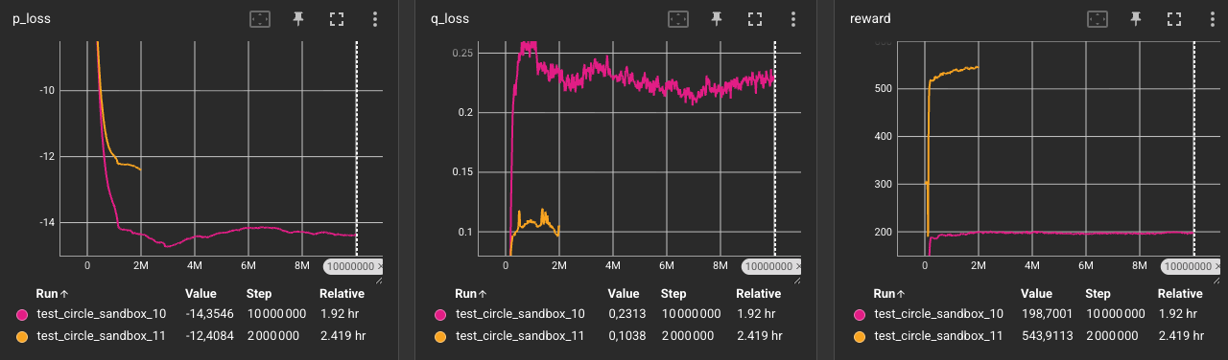Click the p_loss value -12,4084
This screenshot has width=1228, height=360.
210,336
